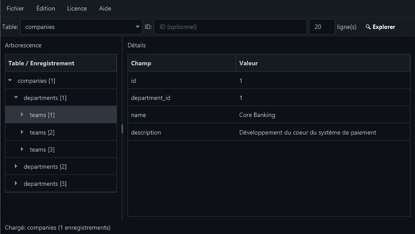Collapse the companies [1] tree node
This screenshot has width=415, height=234.
(10, 81)
